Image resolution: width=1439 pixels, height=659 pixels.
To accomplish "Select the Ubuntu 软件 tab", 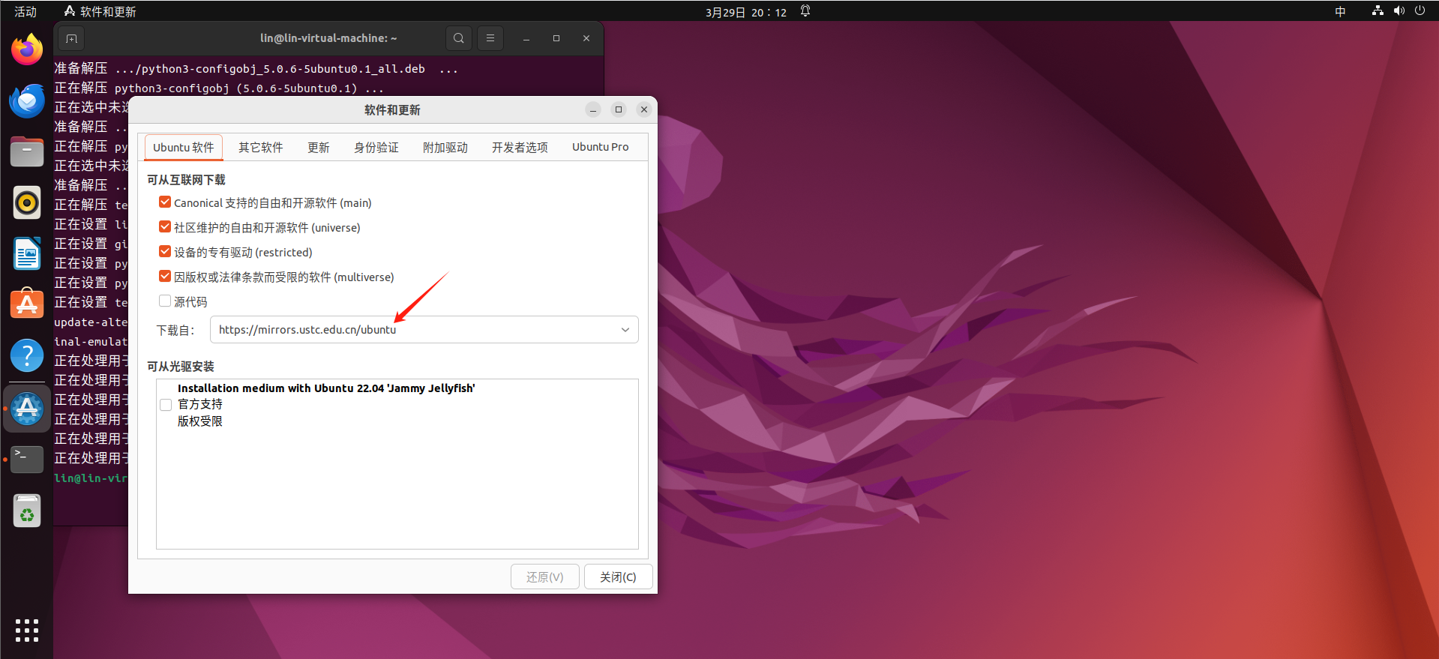I will [184, 148].
